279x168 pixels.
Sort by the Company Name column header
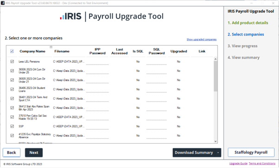coord(32,51)
